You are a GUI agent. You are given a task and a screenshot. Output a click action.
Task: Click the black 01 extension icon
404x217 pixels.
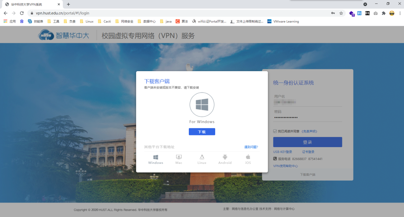click(x=367, y=13)
